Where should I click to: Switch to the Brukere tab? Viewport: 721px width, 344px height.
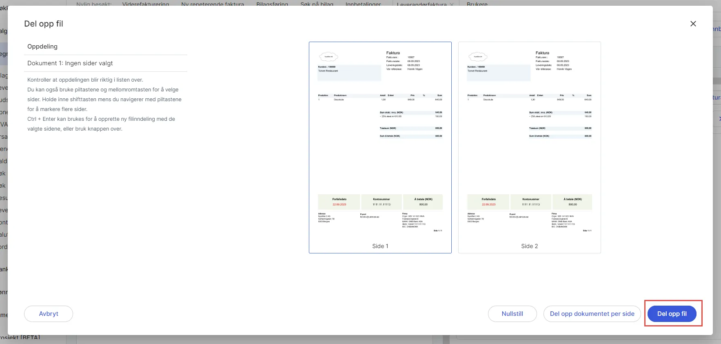477,4
